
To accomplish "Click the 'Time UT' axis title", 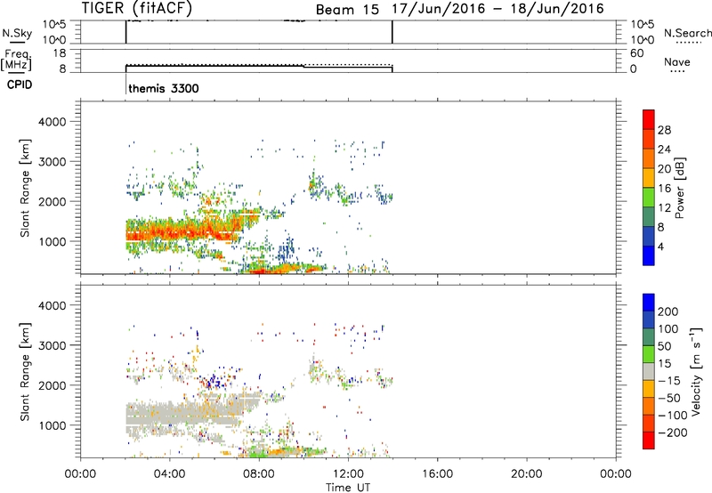I will click(348, 488).
